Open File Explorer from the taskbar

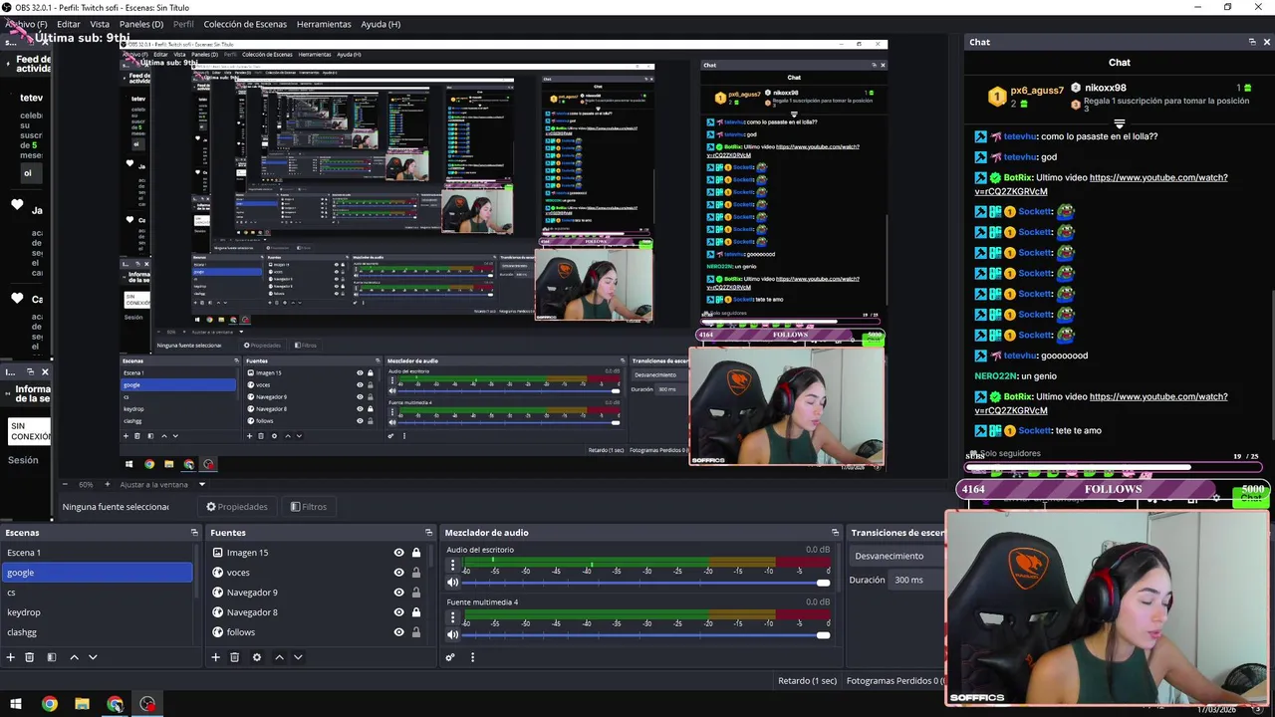click(x=82, y=704)
